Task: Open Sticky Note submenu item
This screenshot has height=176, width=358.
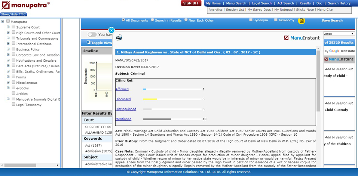Action: (x=305, y=10)
